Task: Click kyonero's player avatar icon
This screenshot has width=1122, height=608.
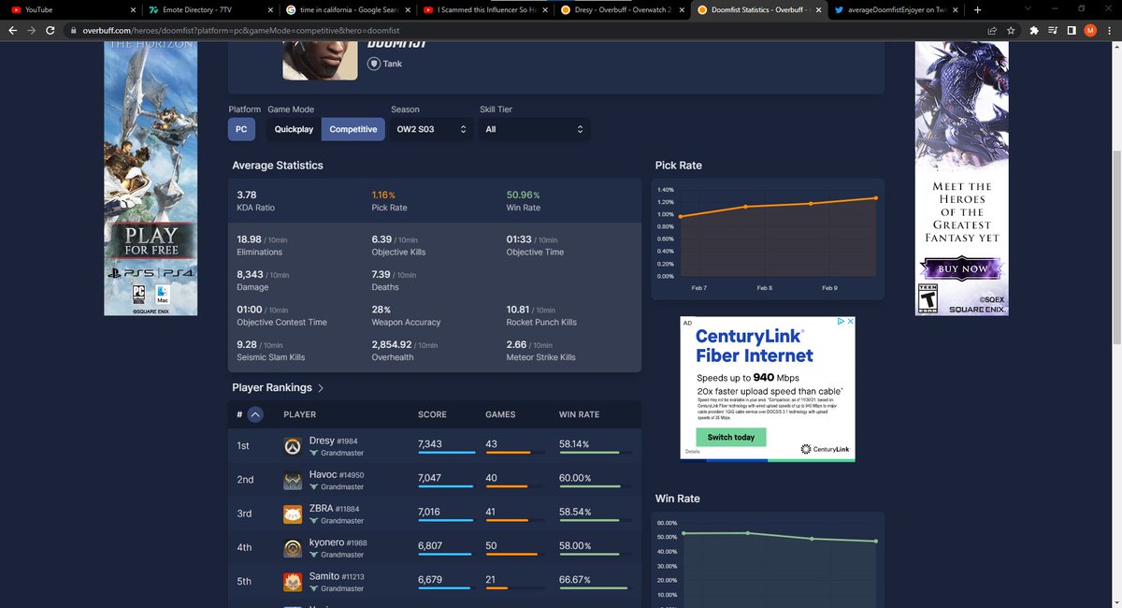Action: [x=292, y=548]
